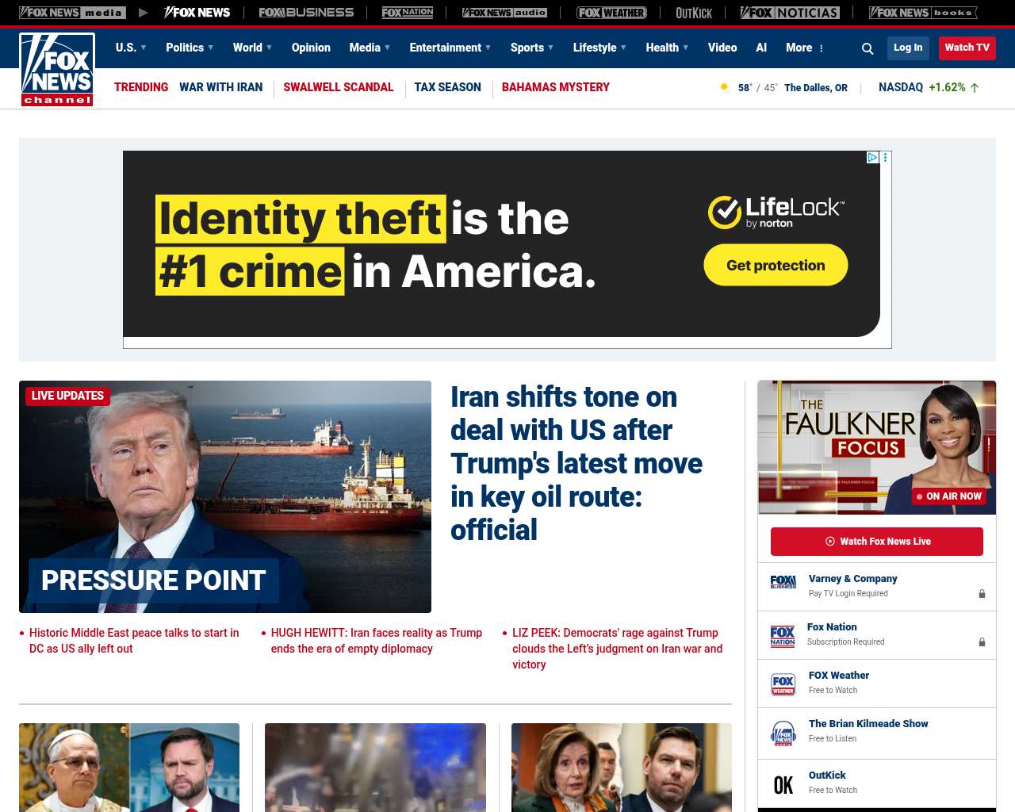
Task: Go to the Video section
Action: [x=722, y=48]
